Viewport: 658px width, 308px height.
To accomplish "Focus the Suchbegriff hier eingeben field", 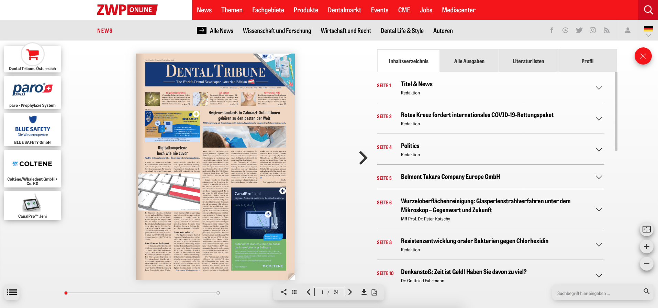I will (598, 293).
